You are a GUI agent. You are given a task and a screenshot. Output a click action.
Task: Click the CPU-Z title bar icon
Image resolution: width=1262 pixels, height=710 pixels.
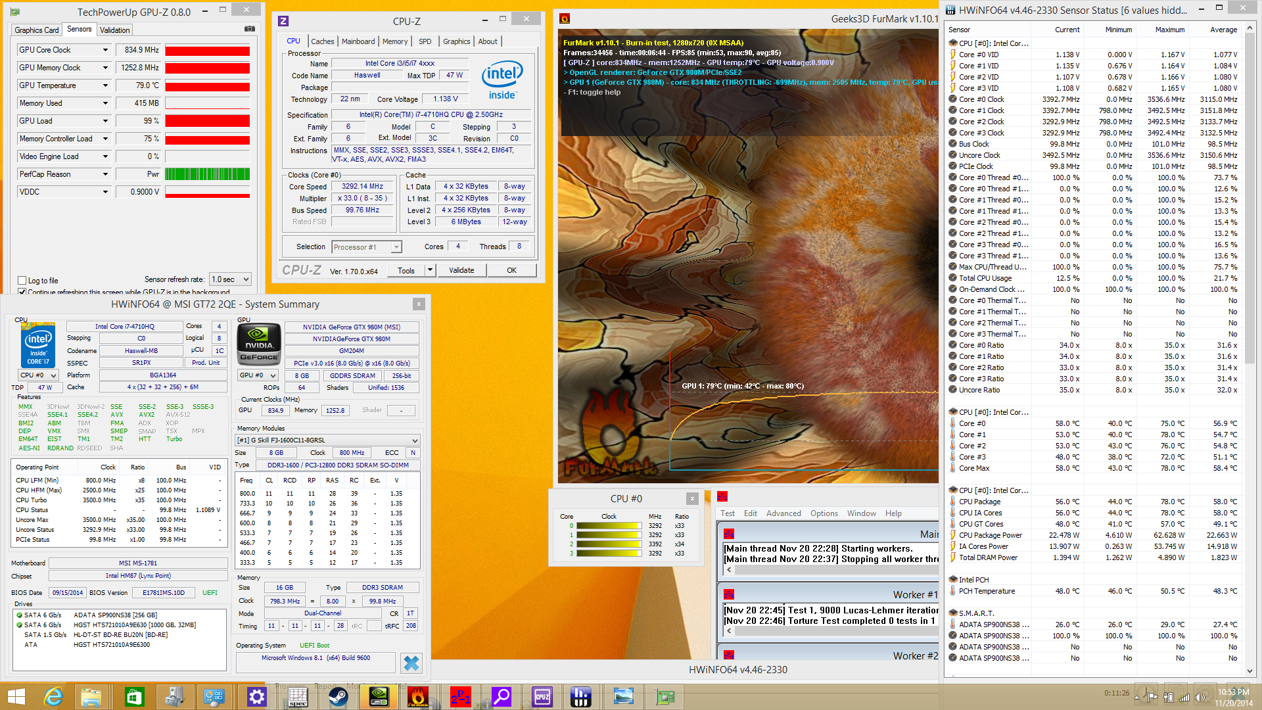283,22
